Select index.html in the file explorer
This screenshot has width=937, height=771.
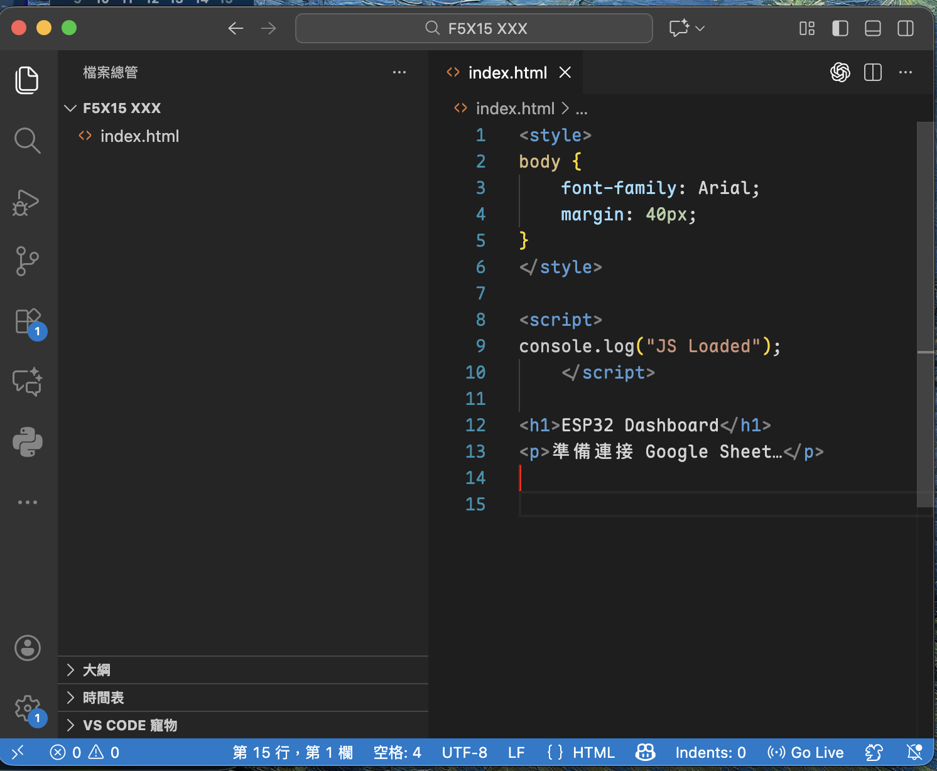(139, 136)
